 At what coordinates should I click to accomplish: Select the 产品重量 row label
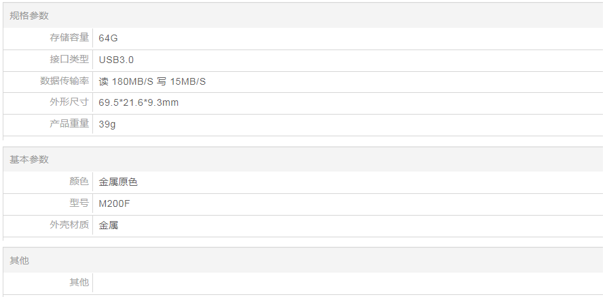pos(69,124)
